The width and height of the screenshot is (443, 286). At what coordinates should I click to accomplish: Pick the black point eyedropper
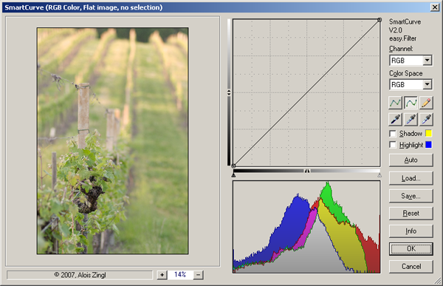point(396,120)
